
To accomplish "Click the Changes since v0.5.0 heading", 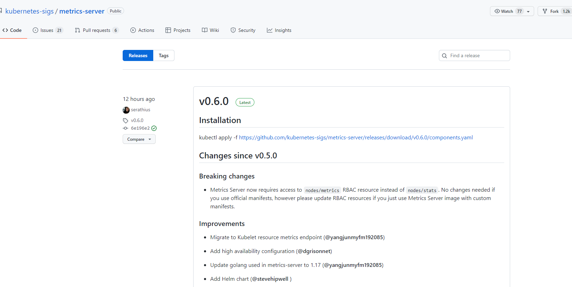I will coord(238,156).
